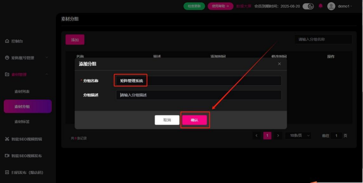Go to next page arrow
363x183 pixels.
pos(278,136)
